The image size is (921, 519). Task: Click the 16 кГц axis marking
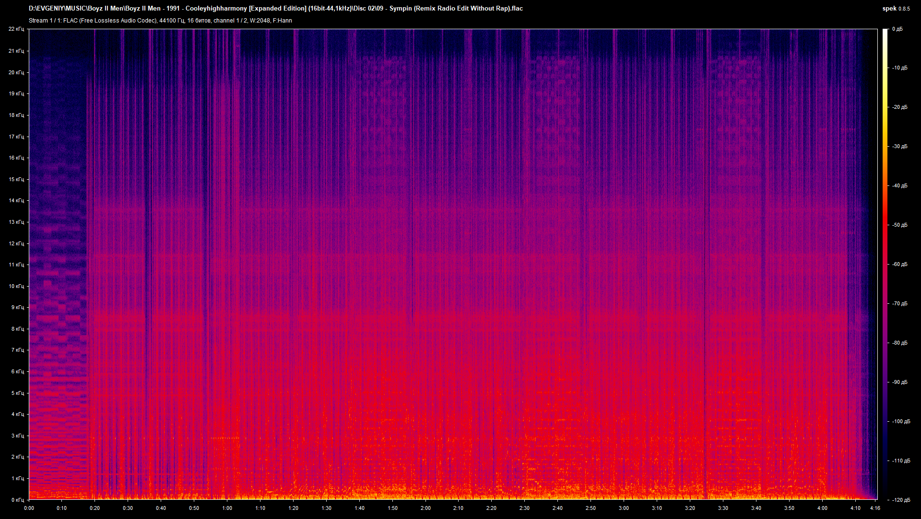pyautogui.click(x=17, y=157)
